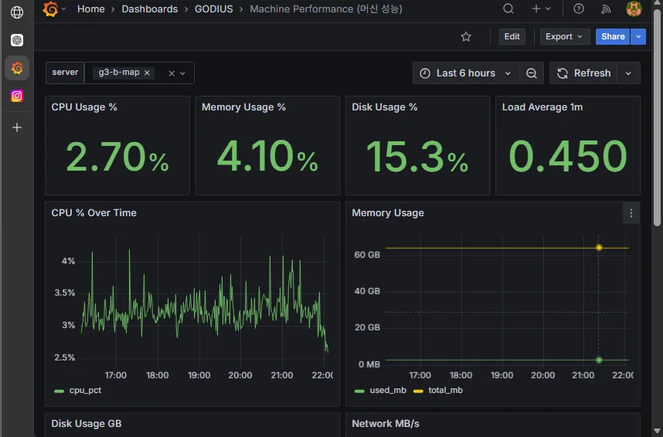Screen dimensions: 663x437
Task: Toggle the total_mb legend series
Action: click(445, 390)
